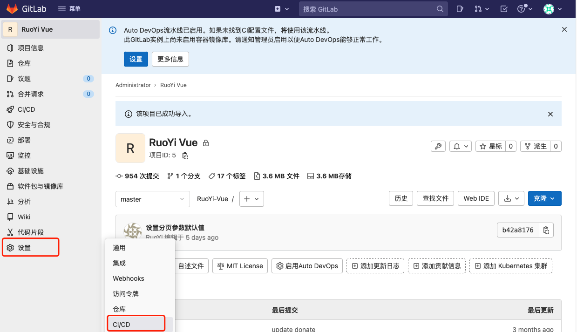Click the 监控 monitor icon

[x=10, y=156]
